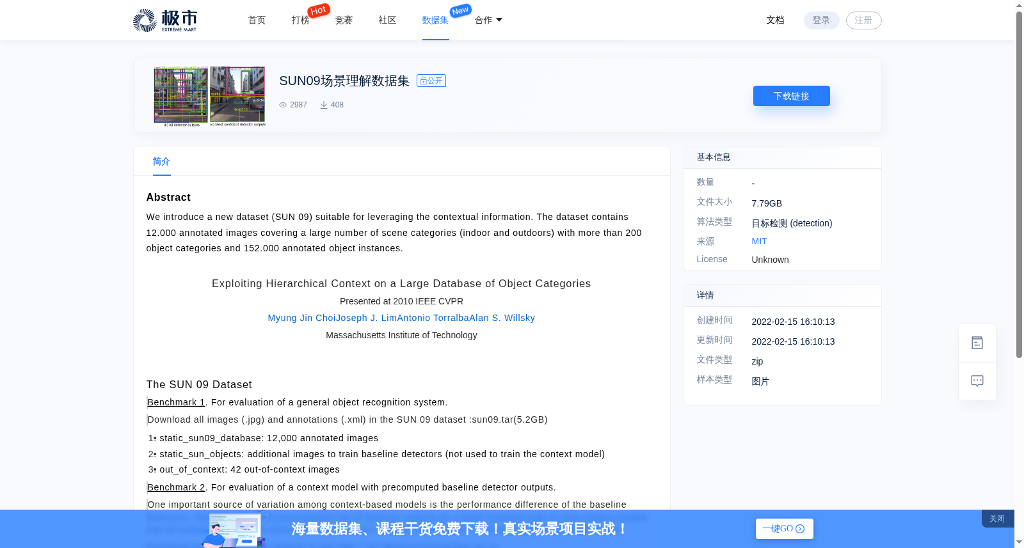
Task: Open the MIT source link
Action: pyautogui.click(x=760, y=241)
